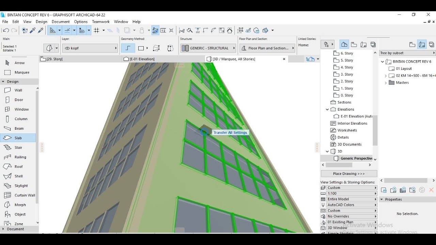Viewport: 436px width, 245px height.
Task: Toggle the guide lines button
Action: (x=52, y=30)
